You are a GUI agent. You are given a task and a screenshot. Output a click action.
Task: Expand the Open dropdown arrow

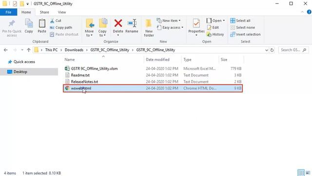[x=224, y=21]
